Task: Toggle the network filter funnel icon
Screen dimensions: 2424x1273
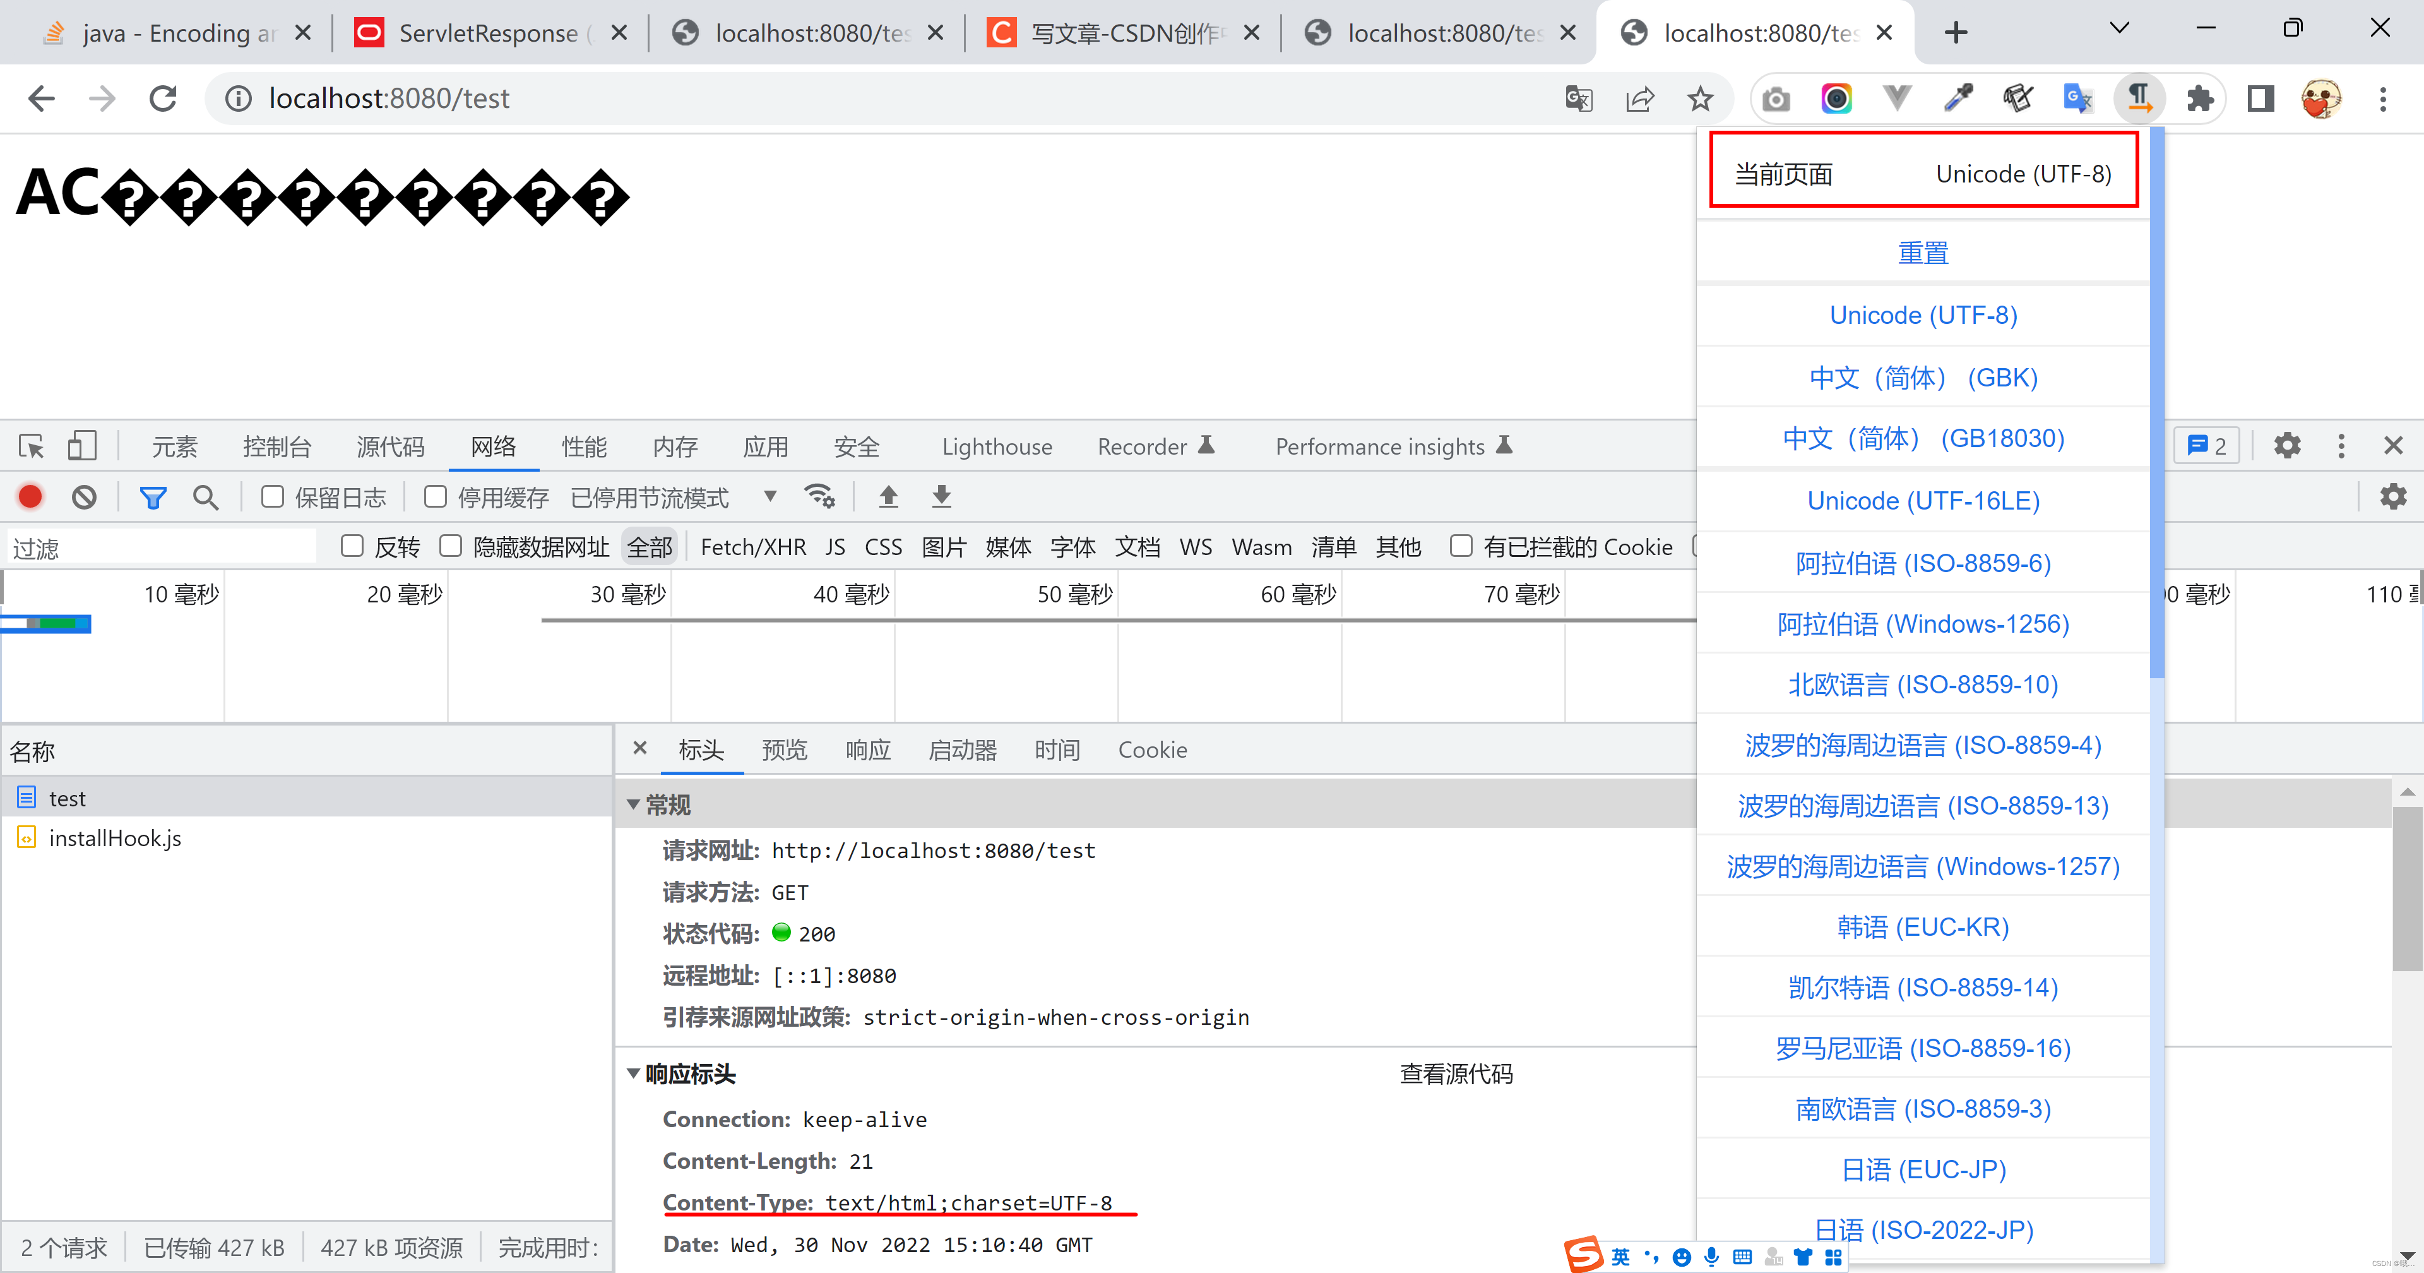Action: 152,496
